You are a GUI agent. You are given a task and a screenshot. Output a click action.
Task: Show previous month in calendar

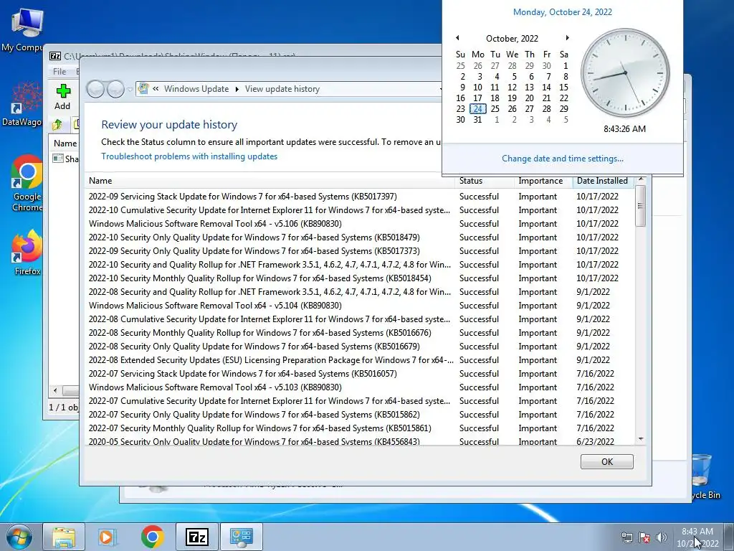tap(457, 38)
